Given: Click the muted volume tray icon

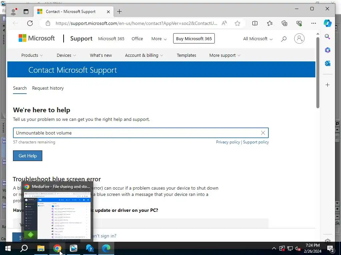Looking at the screenshot, I should tap(298, 248).
